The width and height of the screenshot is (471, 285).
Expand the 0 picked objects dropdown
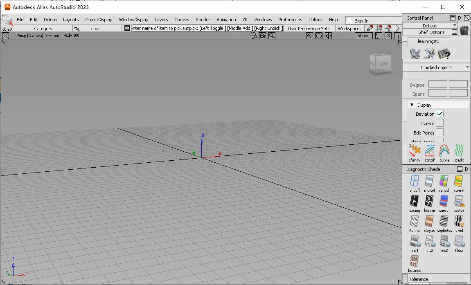tap(436, 67)
